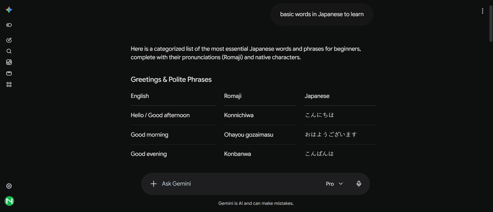The width and height of the screenshot is (493, 212).
Task: Click the Romaji column header
Action: (x=233, y=96)
